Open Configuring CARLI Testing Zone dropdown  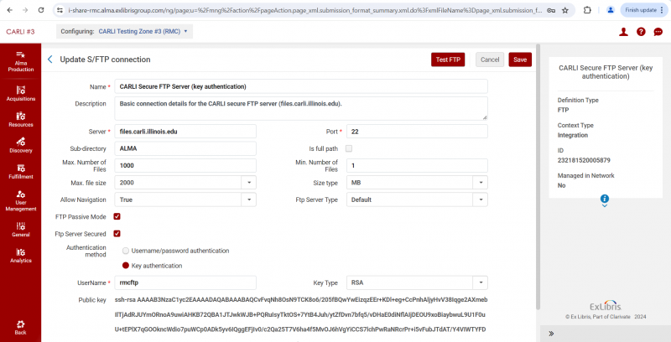coord(124,31)
